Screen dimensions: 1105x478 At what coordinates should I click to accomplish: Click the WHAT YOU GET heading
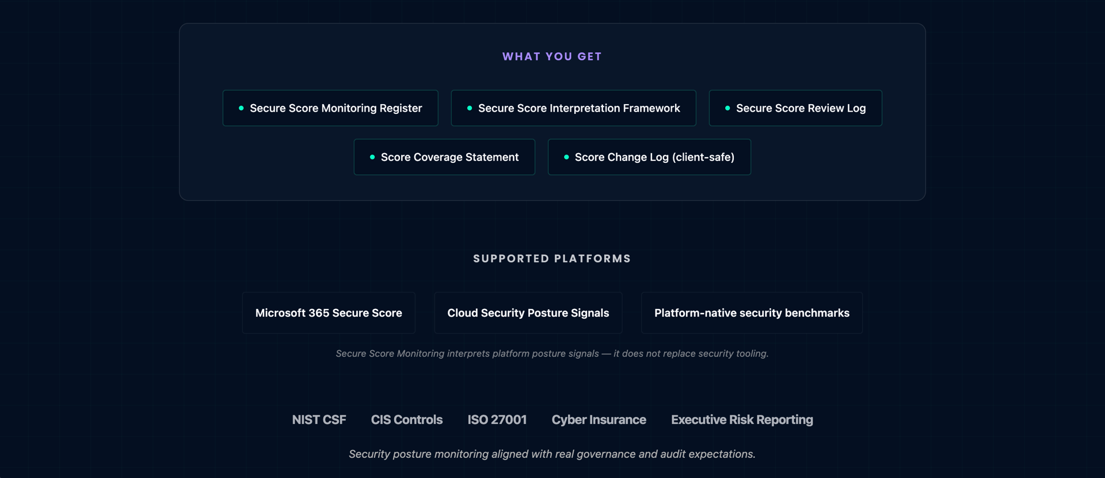click(552, 56)
